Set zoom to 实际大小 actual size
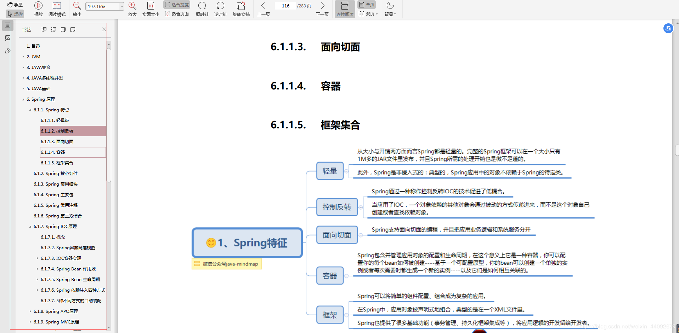The width and height of the screenshot is (679, 333). point(151,9)
